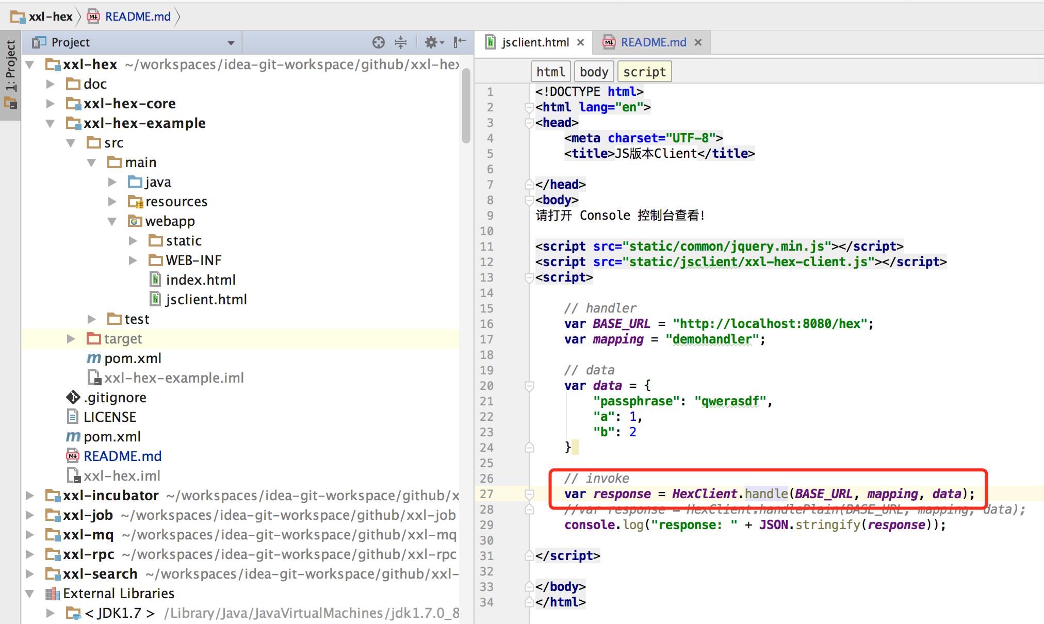This screenshot has width=1044, height=624.
Task: Toggle code fold at line 3 head tag
Action: 529,123
